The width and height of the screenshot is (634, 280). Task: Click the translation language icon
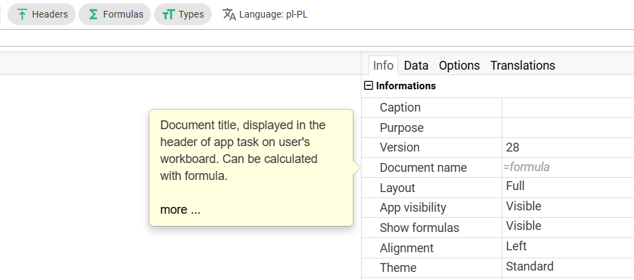point(229,14)
